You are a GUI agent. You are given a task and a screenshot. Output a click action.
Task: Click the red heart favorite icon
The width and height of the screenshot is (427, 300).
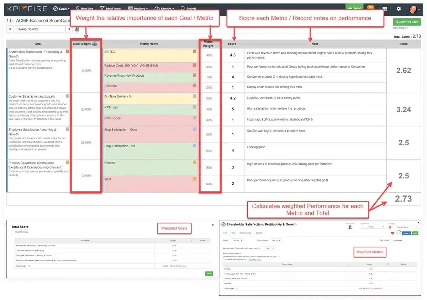point(392,233)
